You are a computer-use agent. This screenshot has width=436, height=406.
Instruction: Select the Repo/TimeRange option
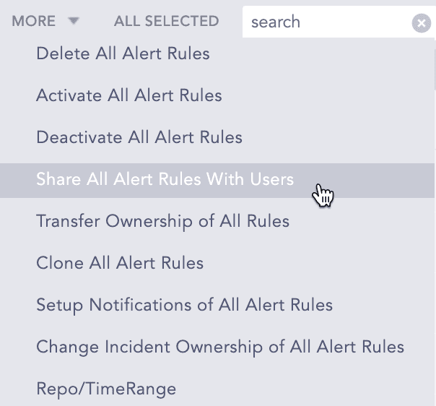point(106,389)
